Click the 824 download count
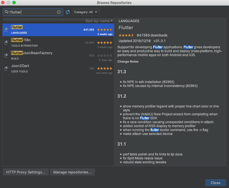Screen dimensions: 229x188 pyautogui.click(x=92, y=55)
